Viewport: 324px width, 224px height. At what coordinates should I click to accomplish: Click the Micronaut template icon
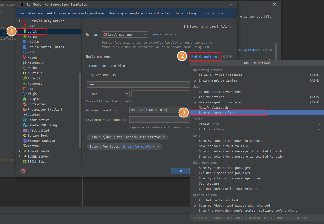(x=24, y=63)
